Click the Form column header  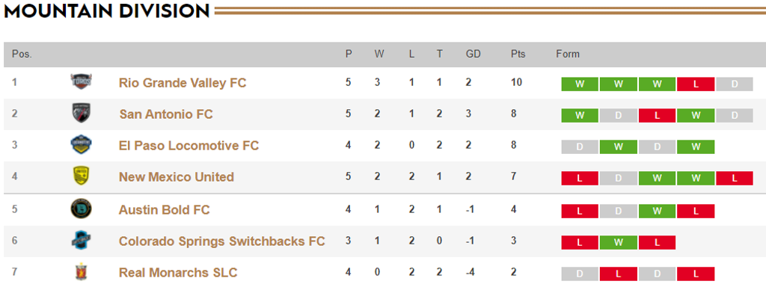point(568,55)
